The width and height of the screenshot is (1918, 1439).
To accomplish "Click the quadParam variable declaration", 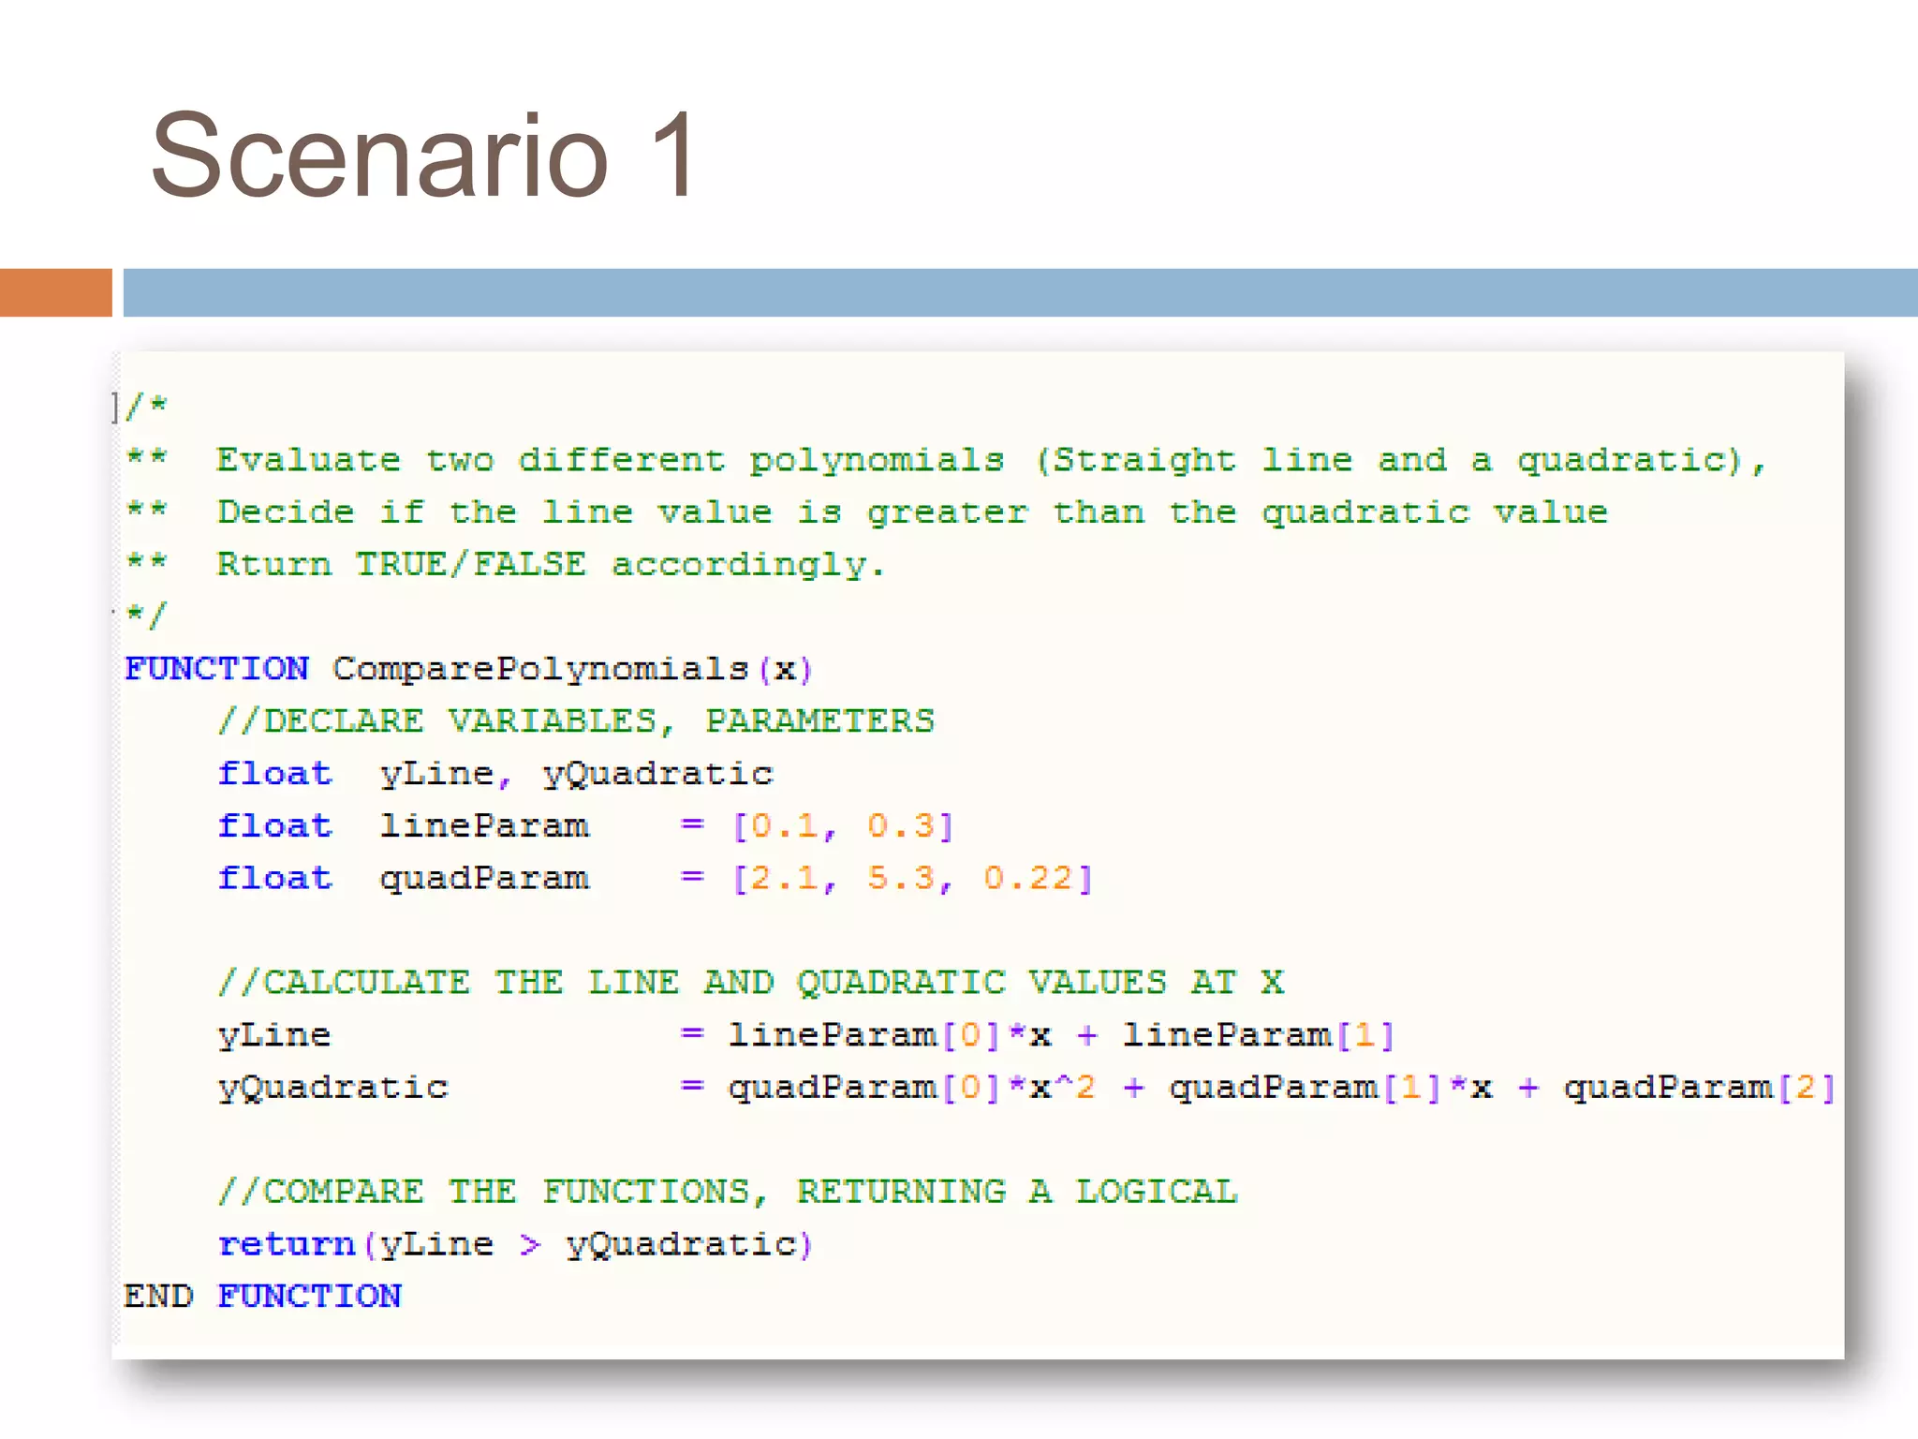I will pos(483,879).
